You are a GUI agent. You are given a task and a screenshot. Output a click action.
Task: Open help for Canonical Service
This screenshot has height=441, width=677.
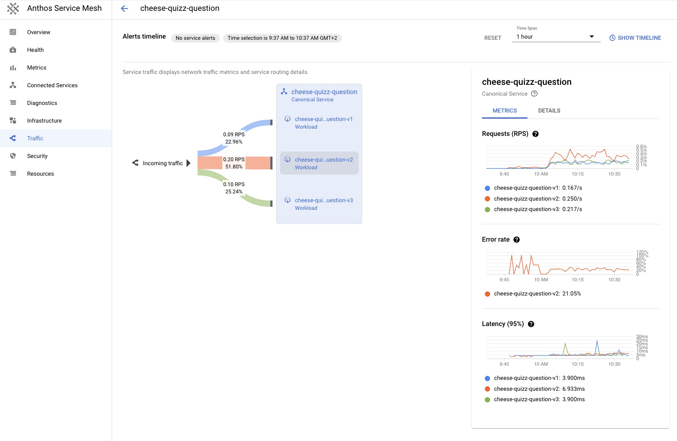pyautogui.click(x=534, y=94)
